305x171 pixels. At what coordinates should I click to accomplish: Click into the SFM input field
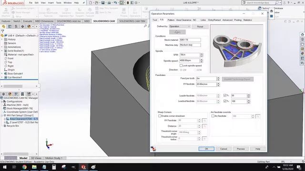tap(190, 55)
